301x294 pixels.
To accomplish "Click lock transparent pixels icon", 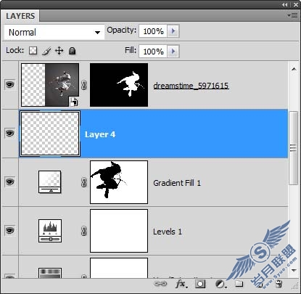I will (x=33, y=51).
